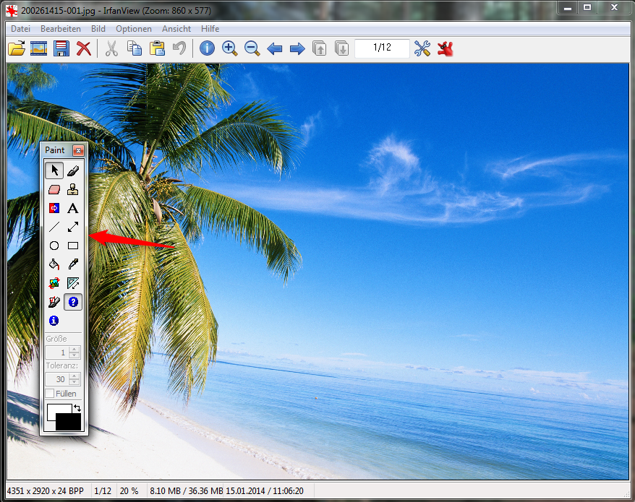This screenshot has width=635, height=502.
Task: Enable the Füllen checkbox
Action: [50, 394]
